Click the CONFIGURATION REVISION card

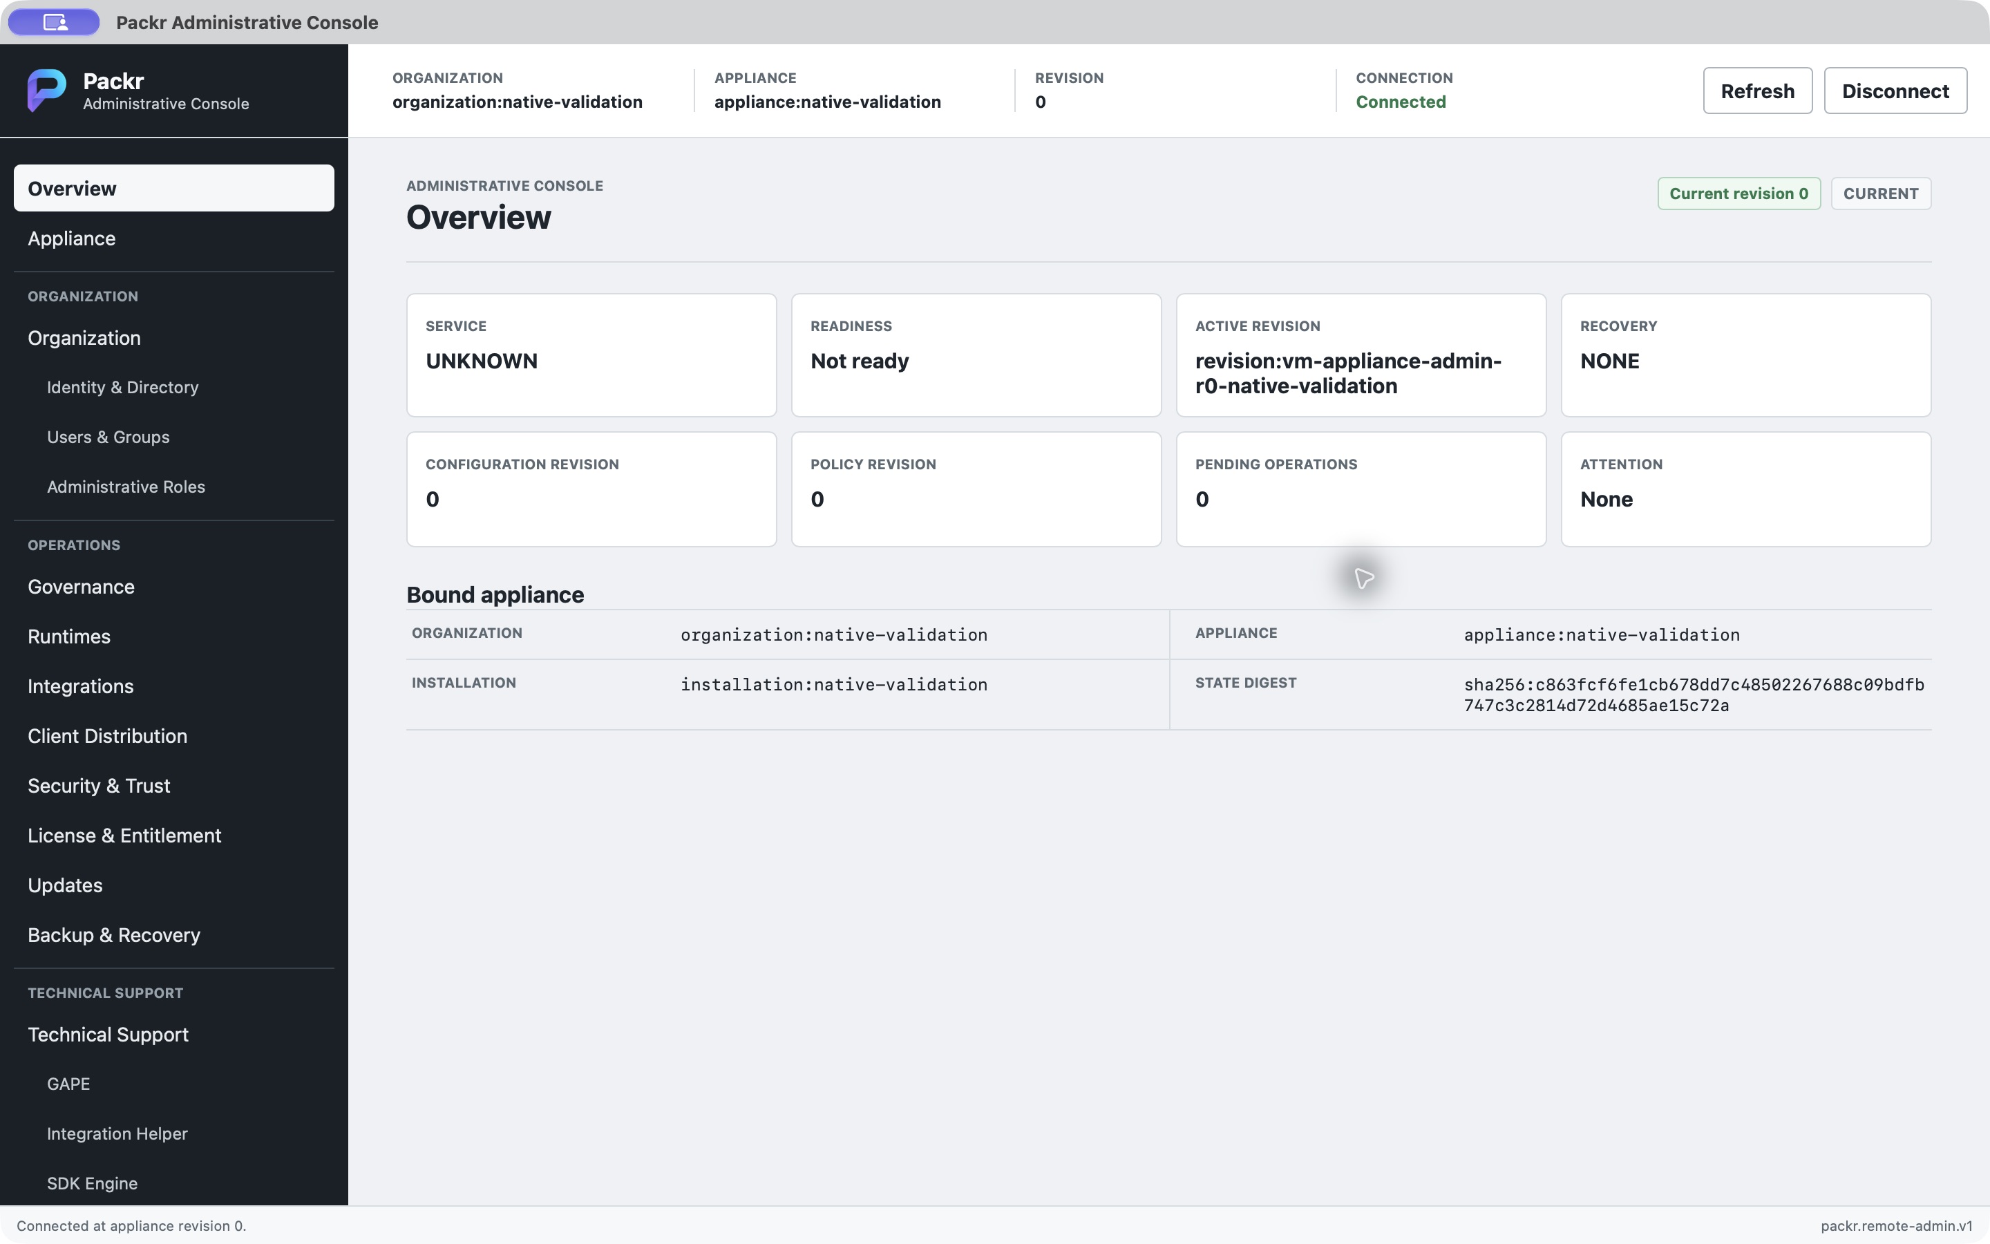click(x=591, y=489)
